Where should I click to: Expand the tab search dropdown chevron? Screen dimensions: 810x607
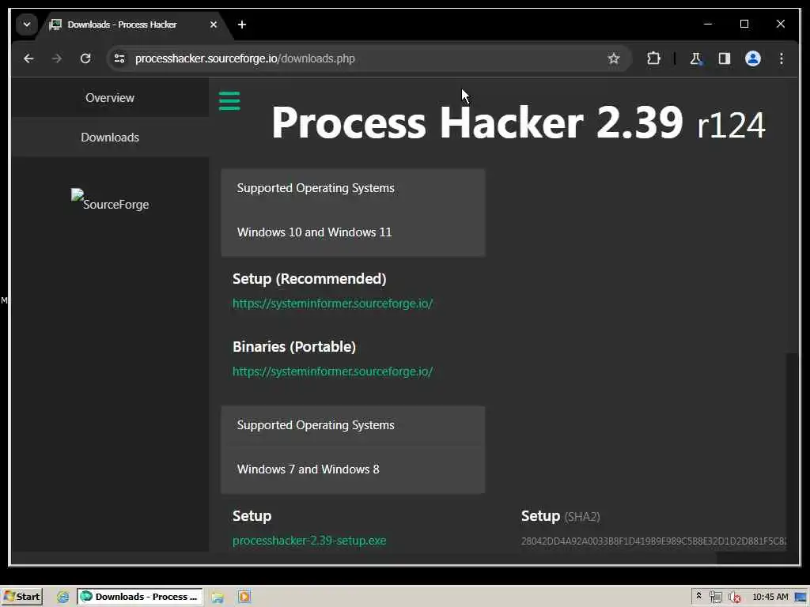(x=27, y=25)
